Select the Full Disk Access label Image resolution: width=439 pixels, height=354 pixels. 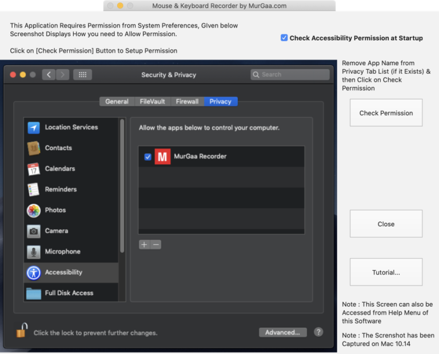point(69,293)
